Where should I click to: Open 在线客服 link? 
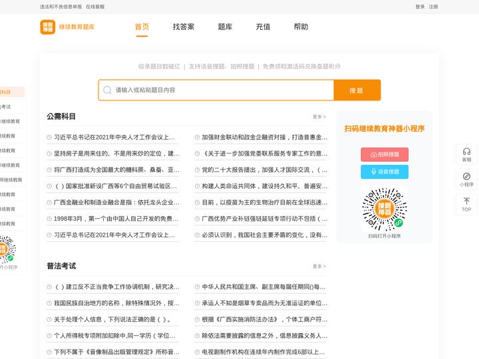[95, 7]
